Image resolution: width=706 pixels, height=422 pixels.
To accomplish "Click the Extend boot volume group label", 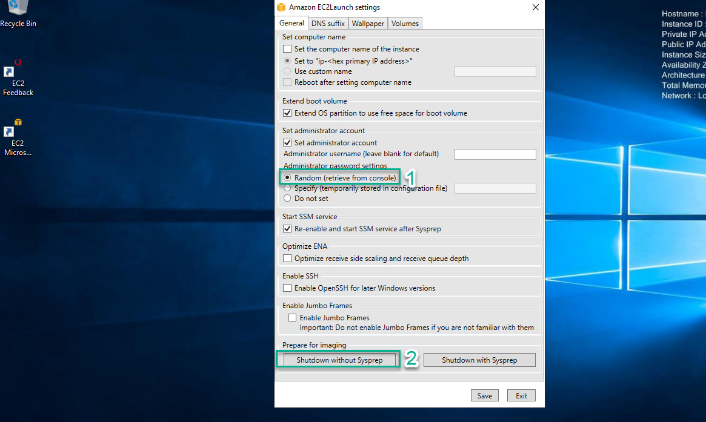I will coord(315,101).
